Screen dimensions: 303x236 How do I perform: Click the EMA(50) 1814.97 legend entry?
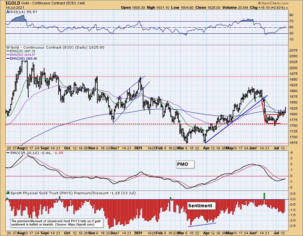click(23, 55)
